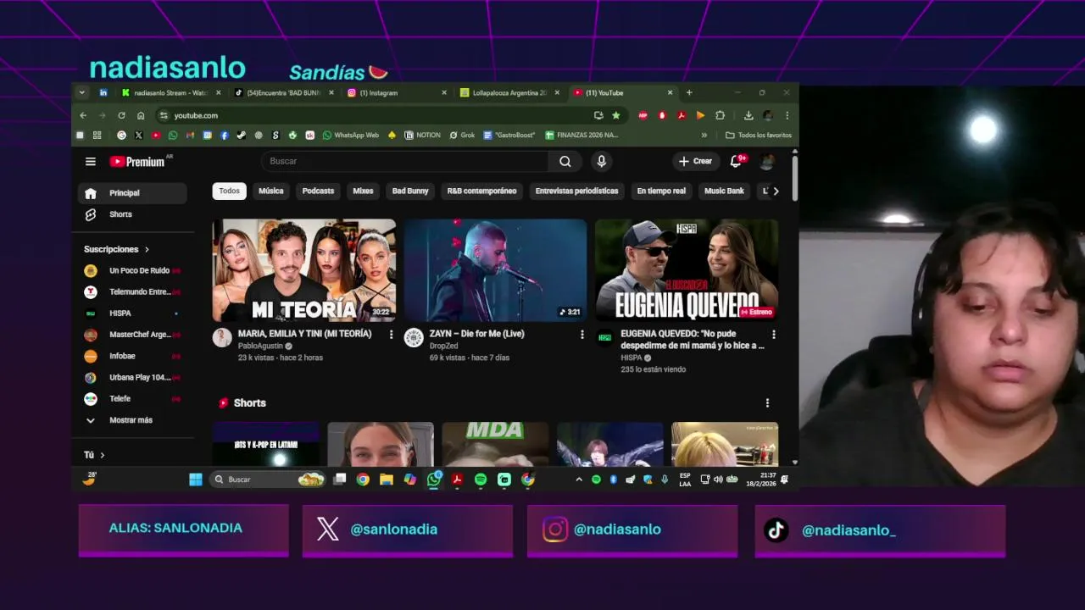
Task: Select the Podcasts filter chip
Action: point(319,191)
